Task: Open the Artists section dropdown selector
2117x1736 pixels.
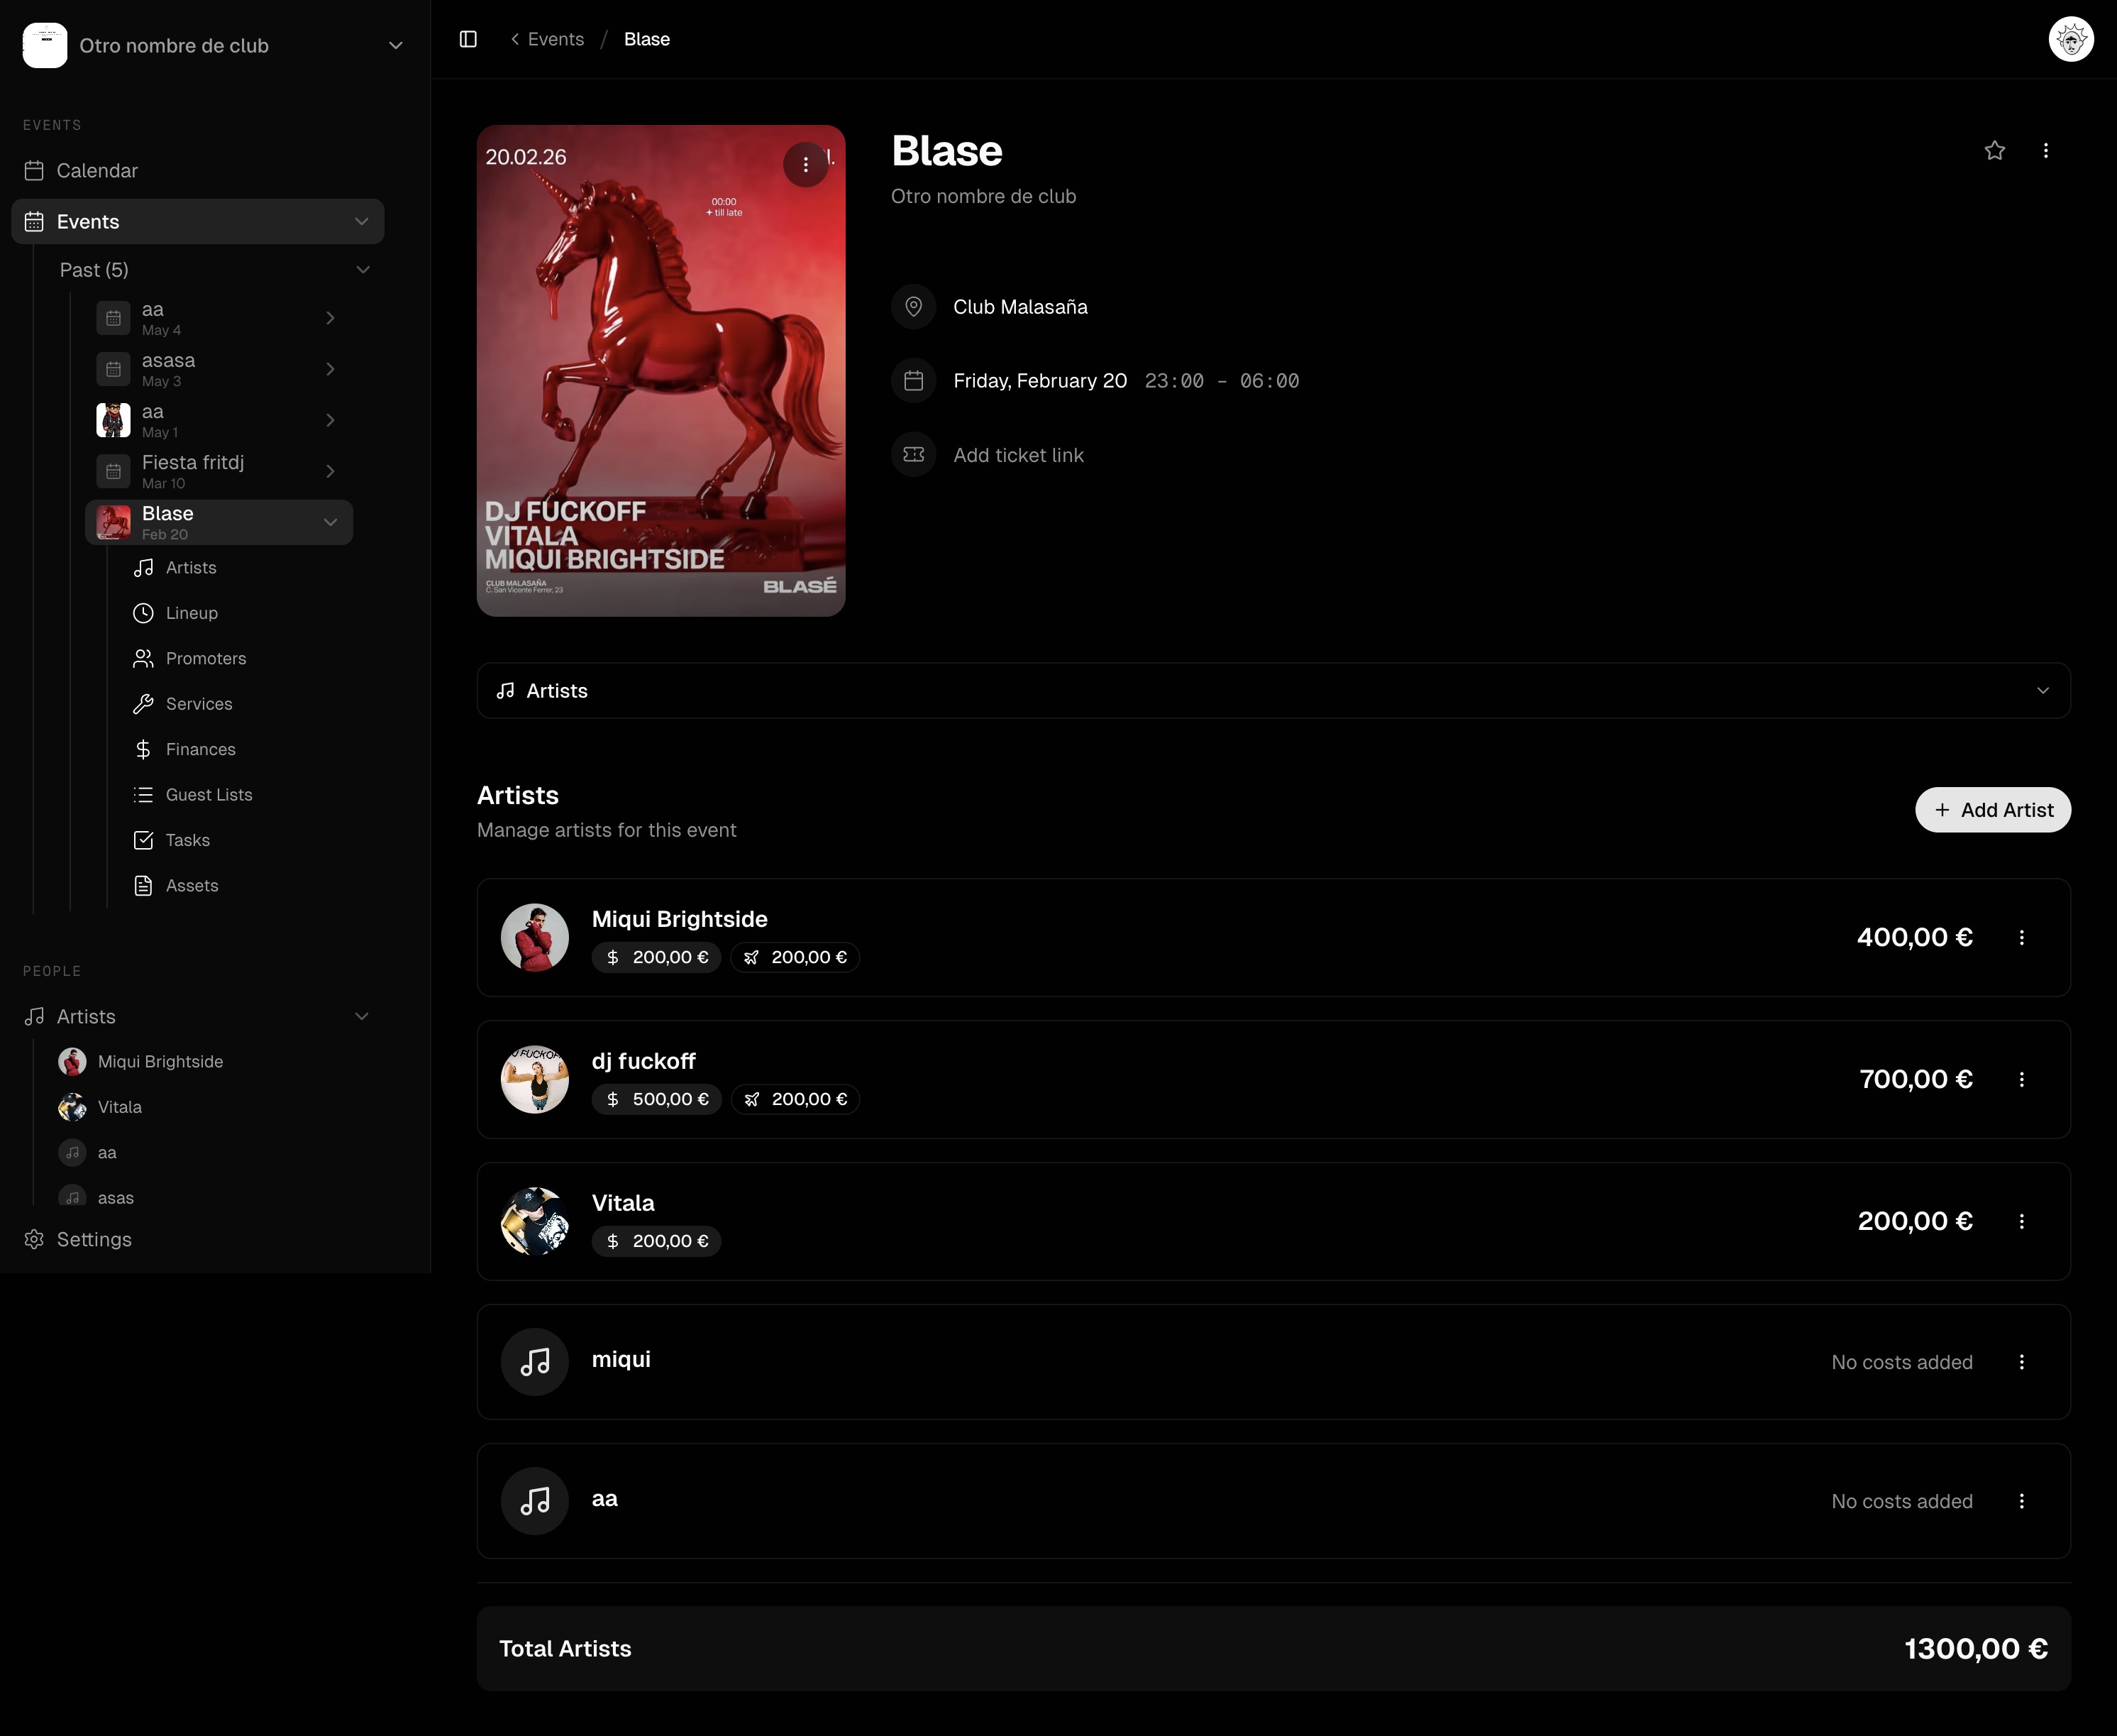Action: click(x=1273, y=691)
